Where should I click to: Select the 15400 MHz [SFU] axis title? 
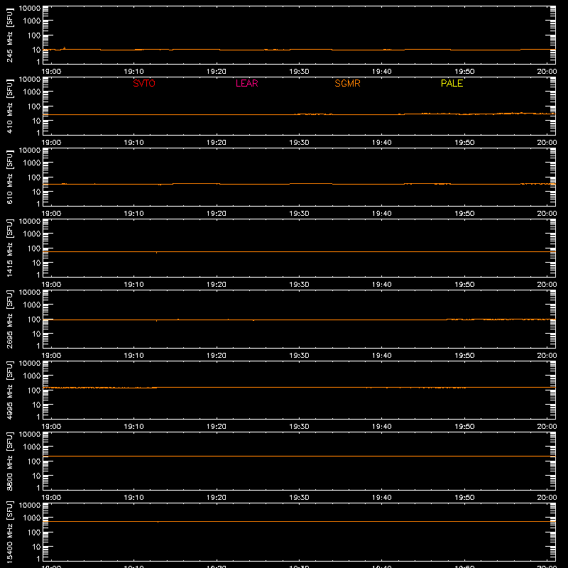coord(9,532)
